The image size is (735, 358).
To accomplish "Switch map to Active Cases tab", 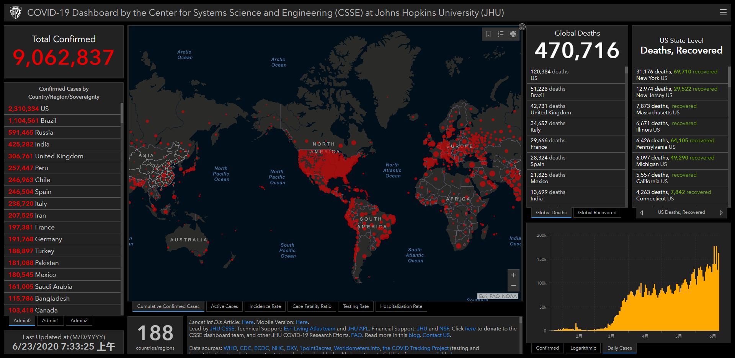I will click(224, 306).
